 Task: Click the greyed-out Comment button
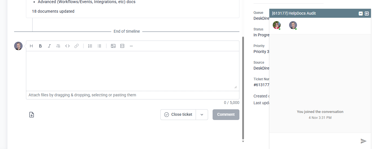[x=226, y=115]
